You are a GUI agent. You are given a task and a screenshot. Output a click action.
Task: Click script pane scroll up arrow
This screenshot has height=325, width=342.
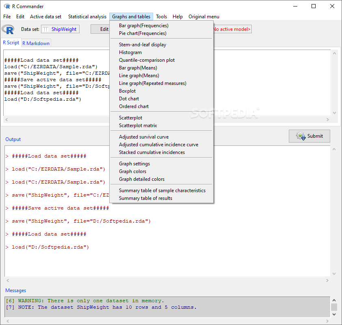(334, 53)
